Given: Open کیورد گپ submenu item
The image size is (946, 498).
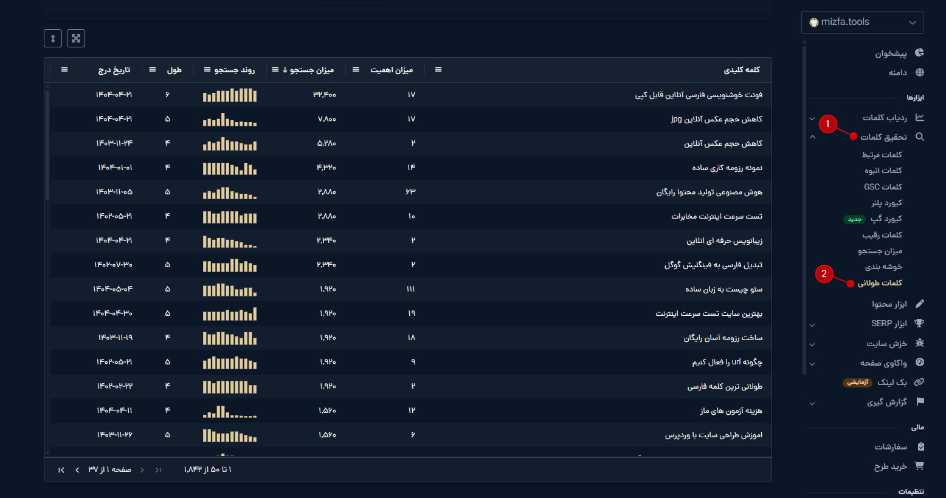Looking at the screenshot, I should (886, 219).
